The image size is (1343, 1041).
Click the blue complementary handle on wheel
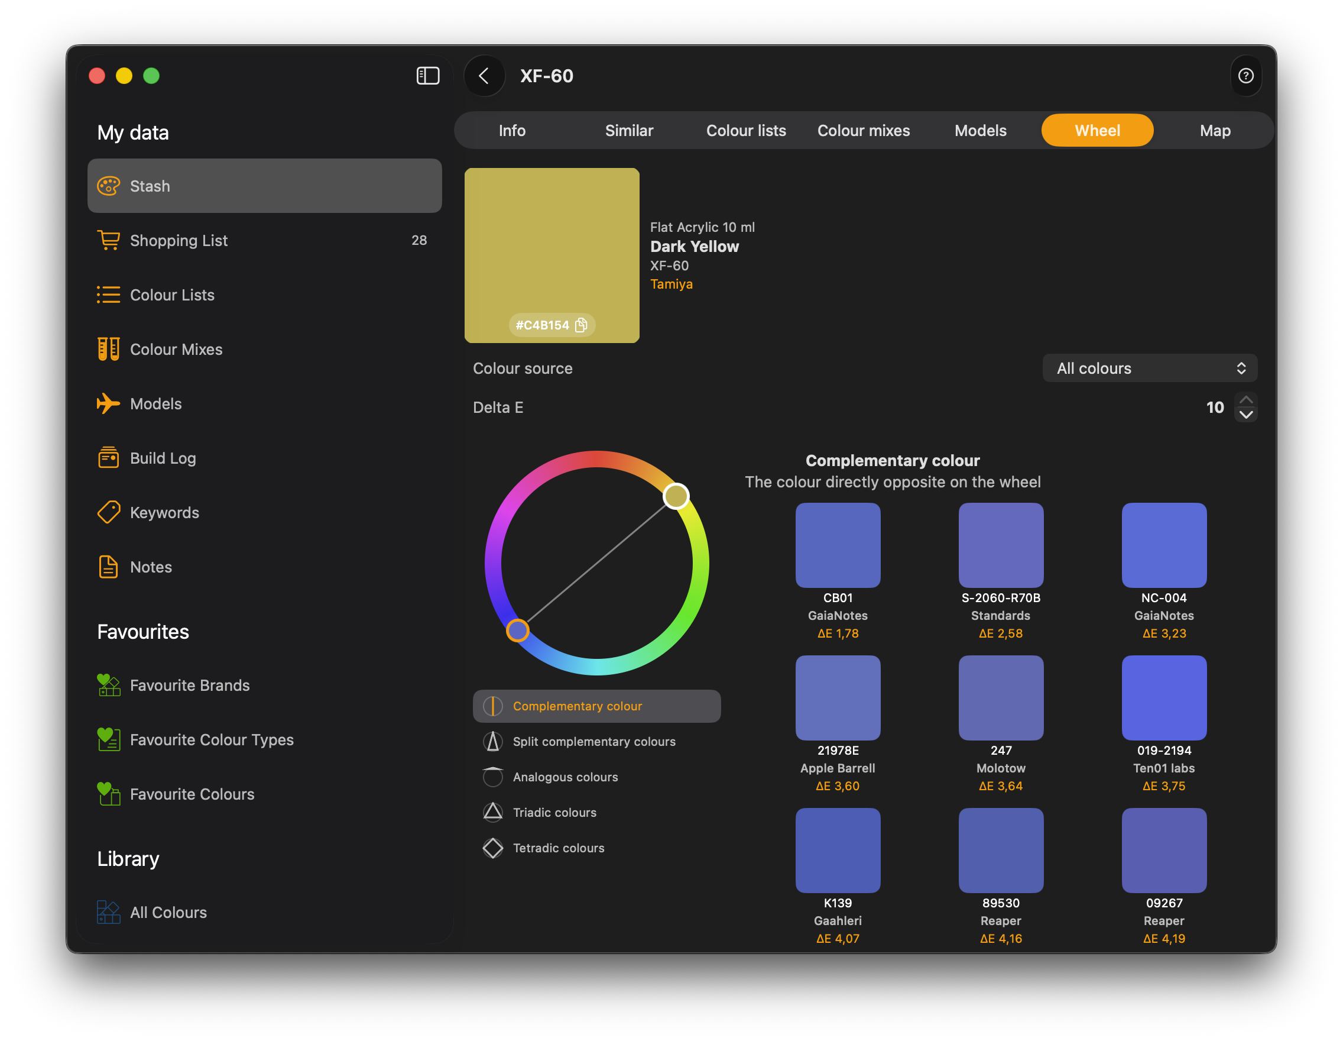(x=517, y=630)
